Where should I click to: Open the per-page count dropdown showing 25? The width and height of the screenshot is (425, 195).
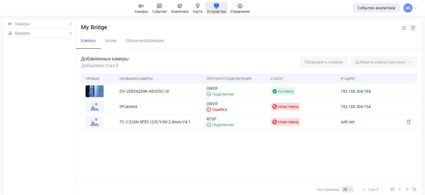pyautogui.click(x=347, y=189)
